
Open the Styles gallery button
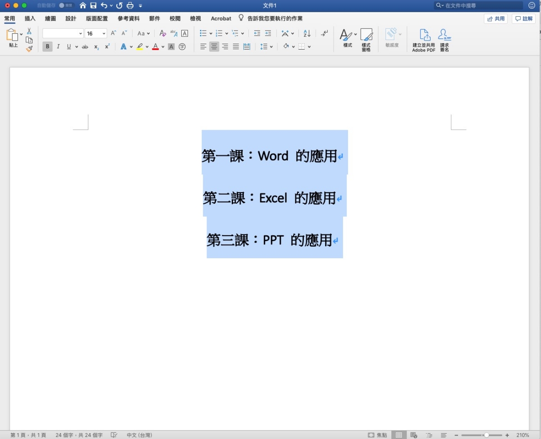[x=348, y=38]
